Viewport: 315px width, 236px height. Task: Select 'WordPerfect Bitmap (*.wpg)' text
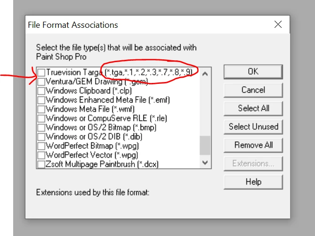click(92, 146)
